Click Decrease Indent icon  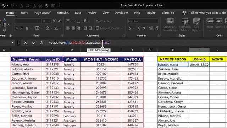coord(85,28)
